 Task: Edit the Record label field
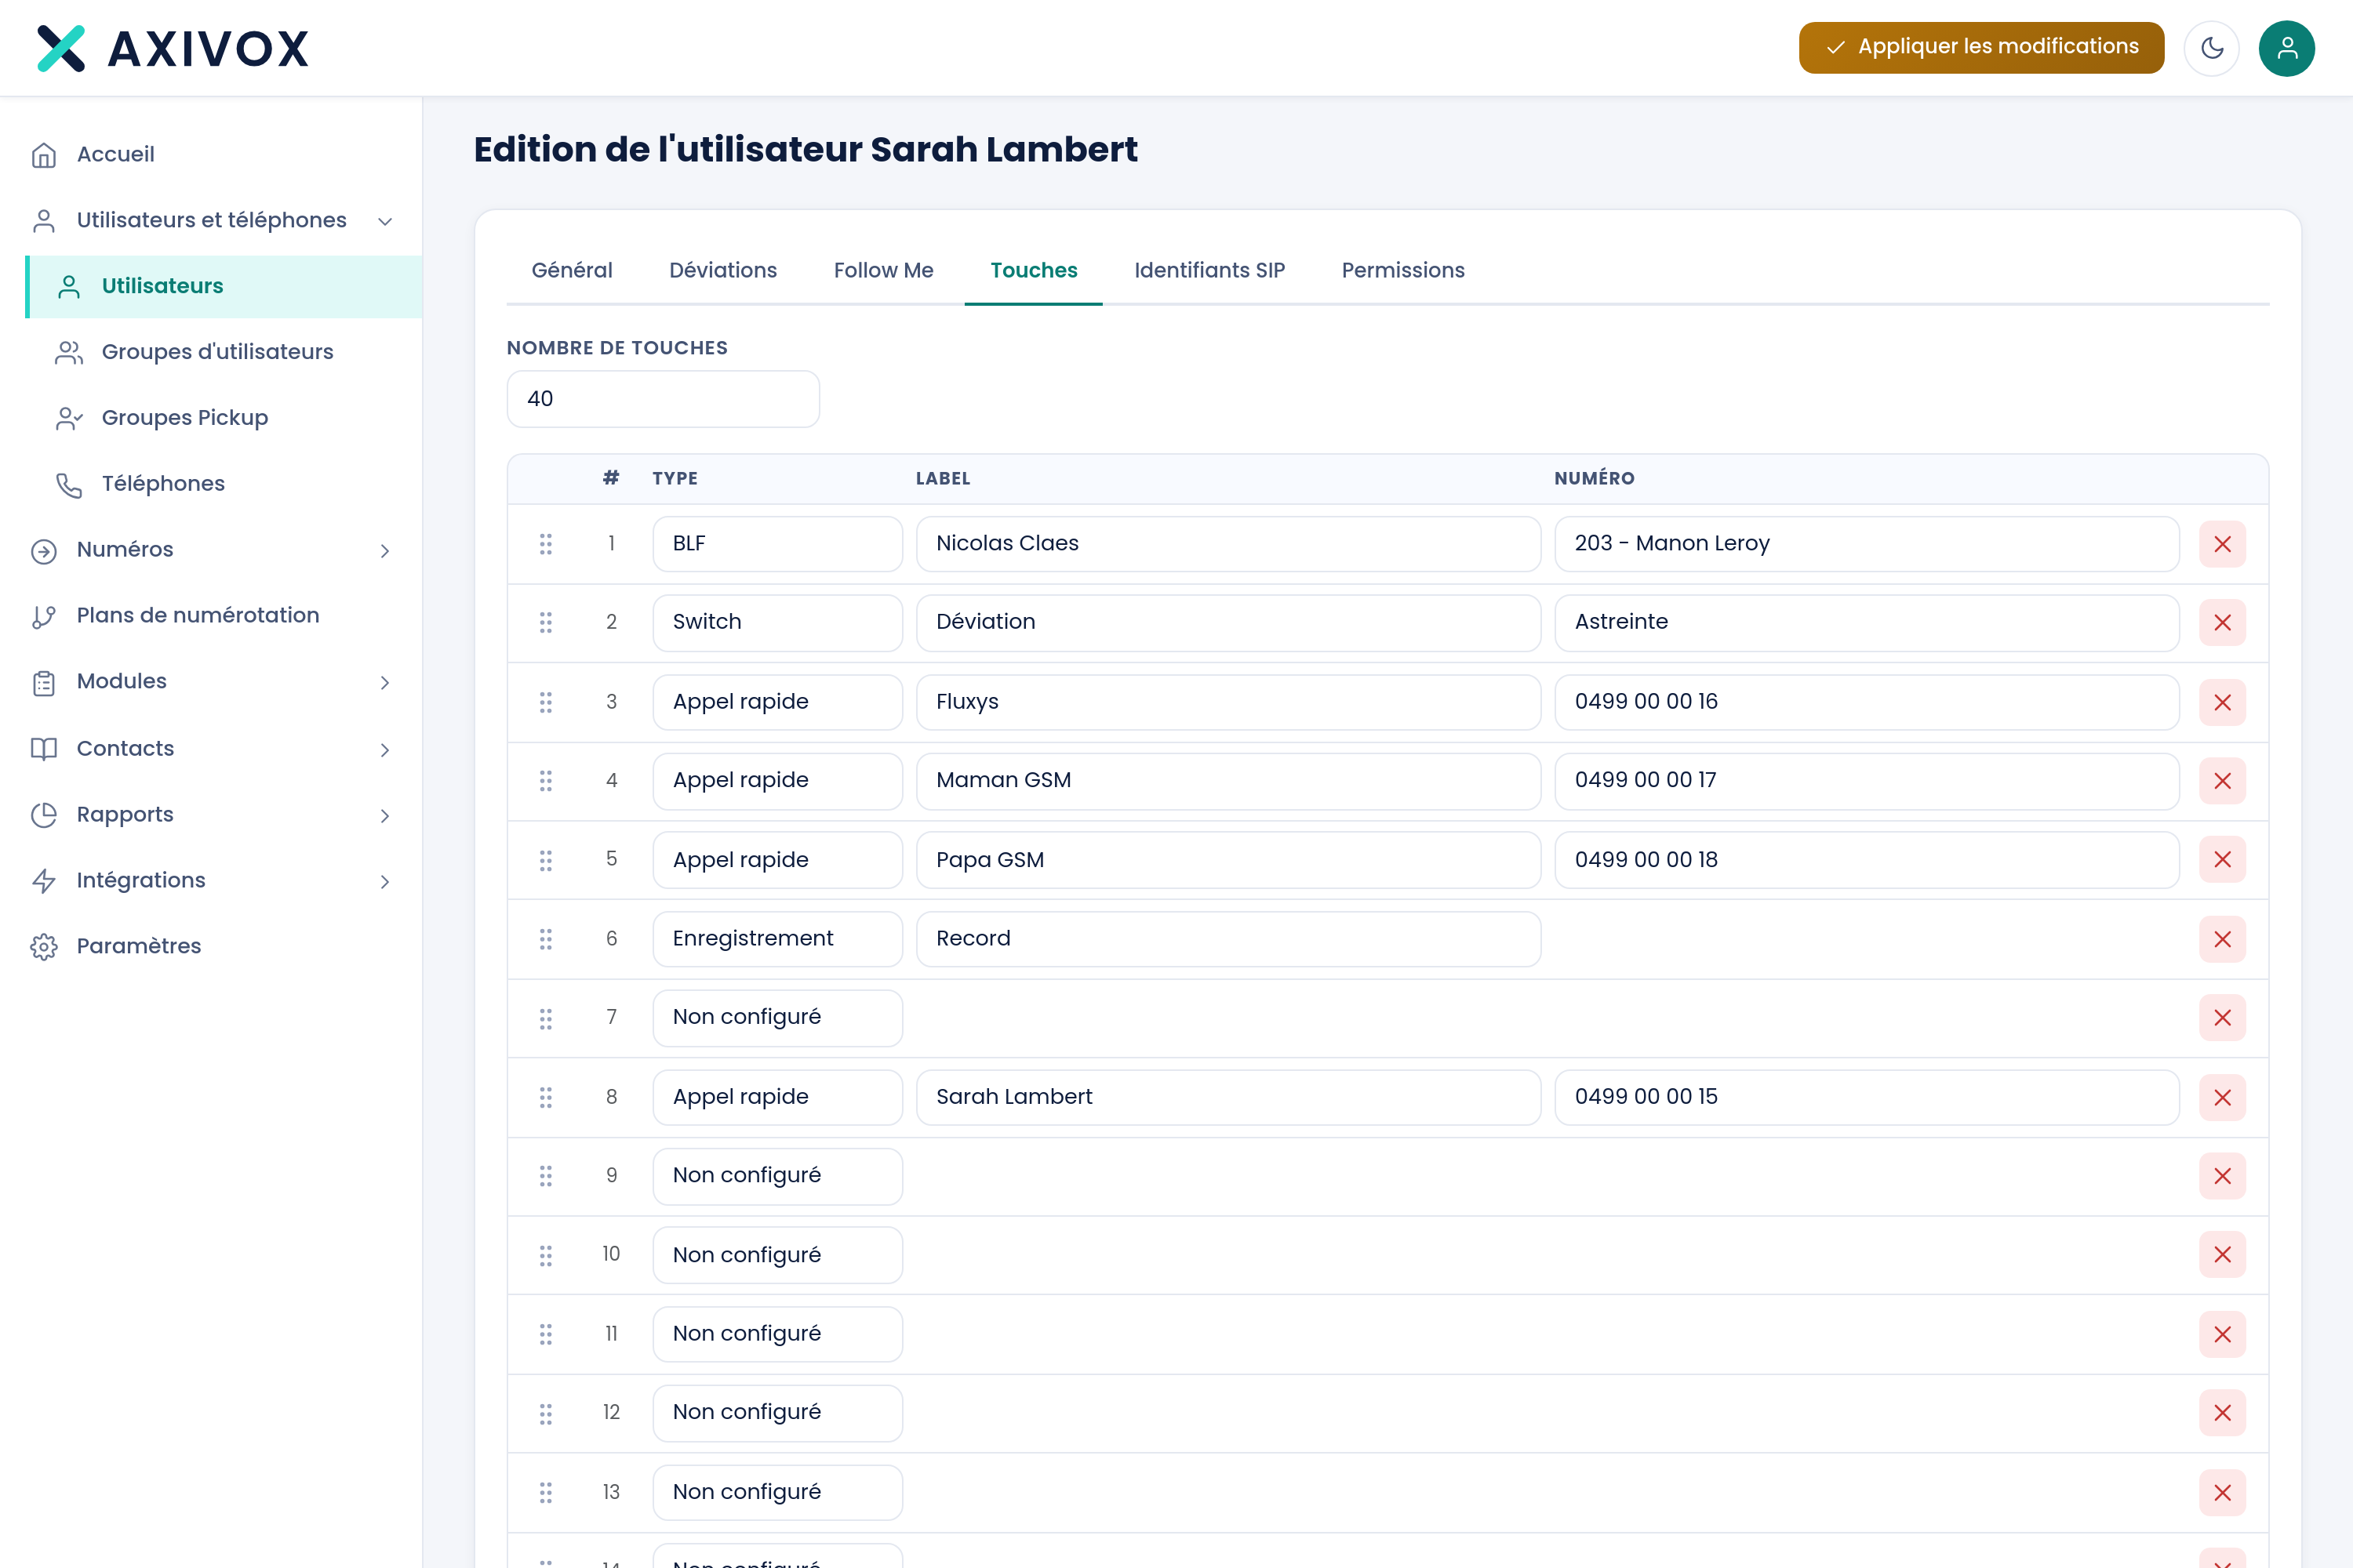[1228, 939]
